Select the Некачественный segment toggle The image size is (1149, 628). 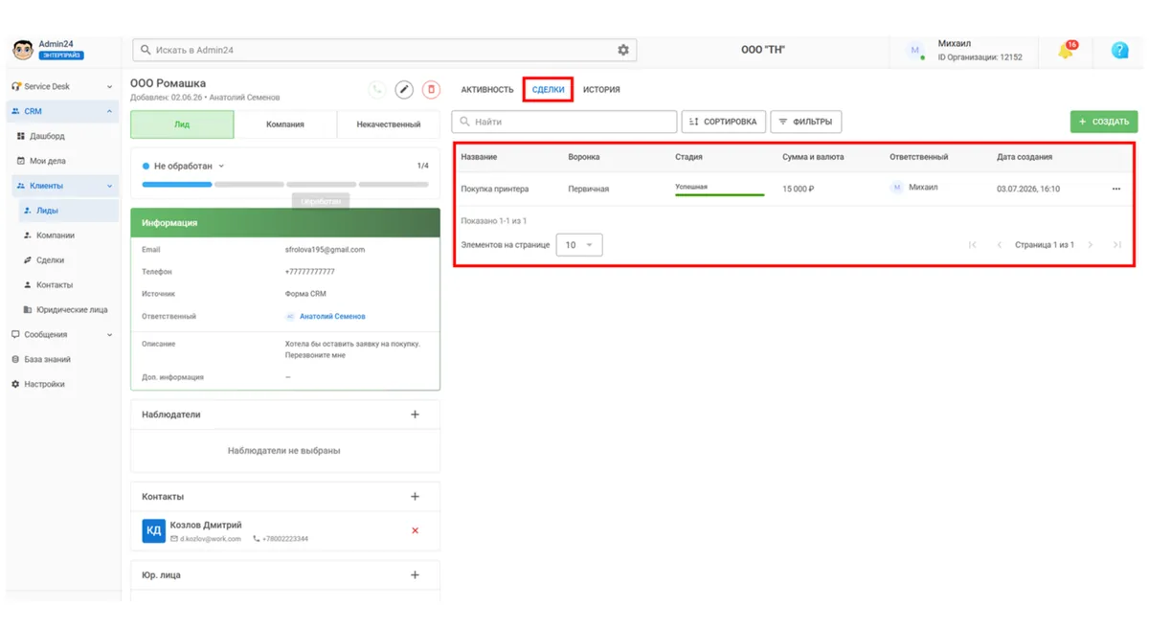pos(389,124)
